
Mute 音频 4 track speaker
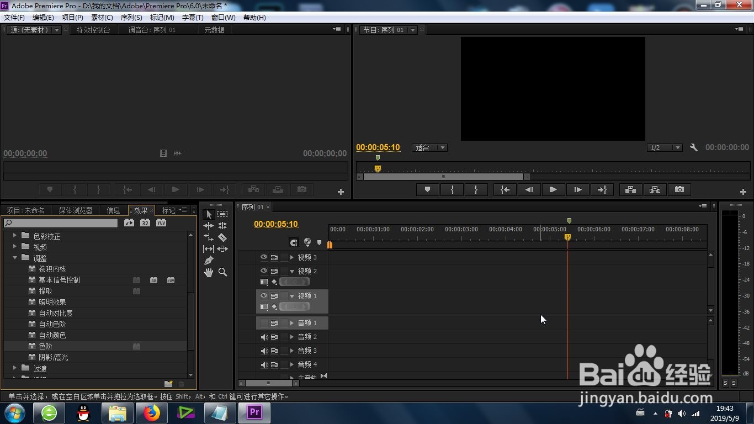point(264,364)
